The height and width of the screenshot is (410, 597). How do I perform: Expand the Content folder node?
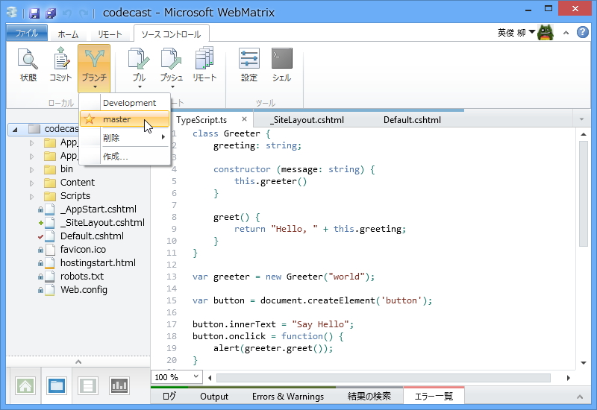(31, 183)
